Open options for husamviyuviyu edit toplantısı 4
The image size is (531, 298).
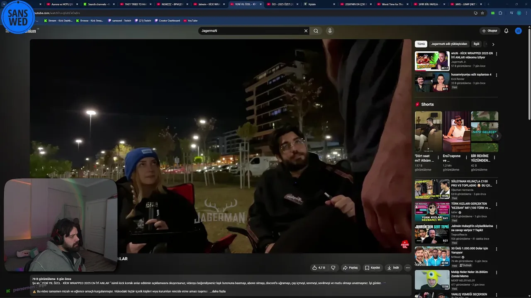[497, 75]
